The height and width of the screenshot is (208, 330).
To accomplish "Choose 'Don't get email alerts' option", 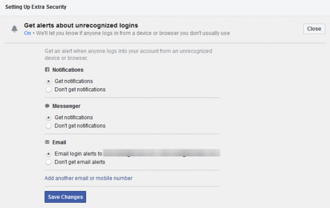I will 48,162.
